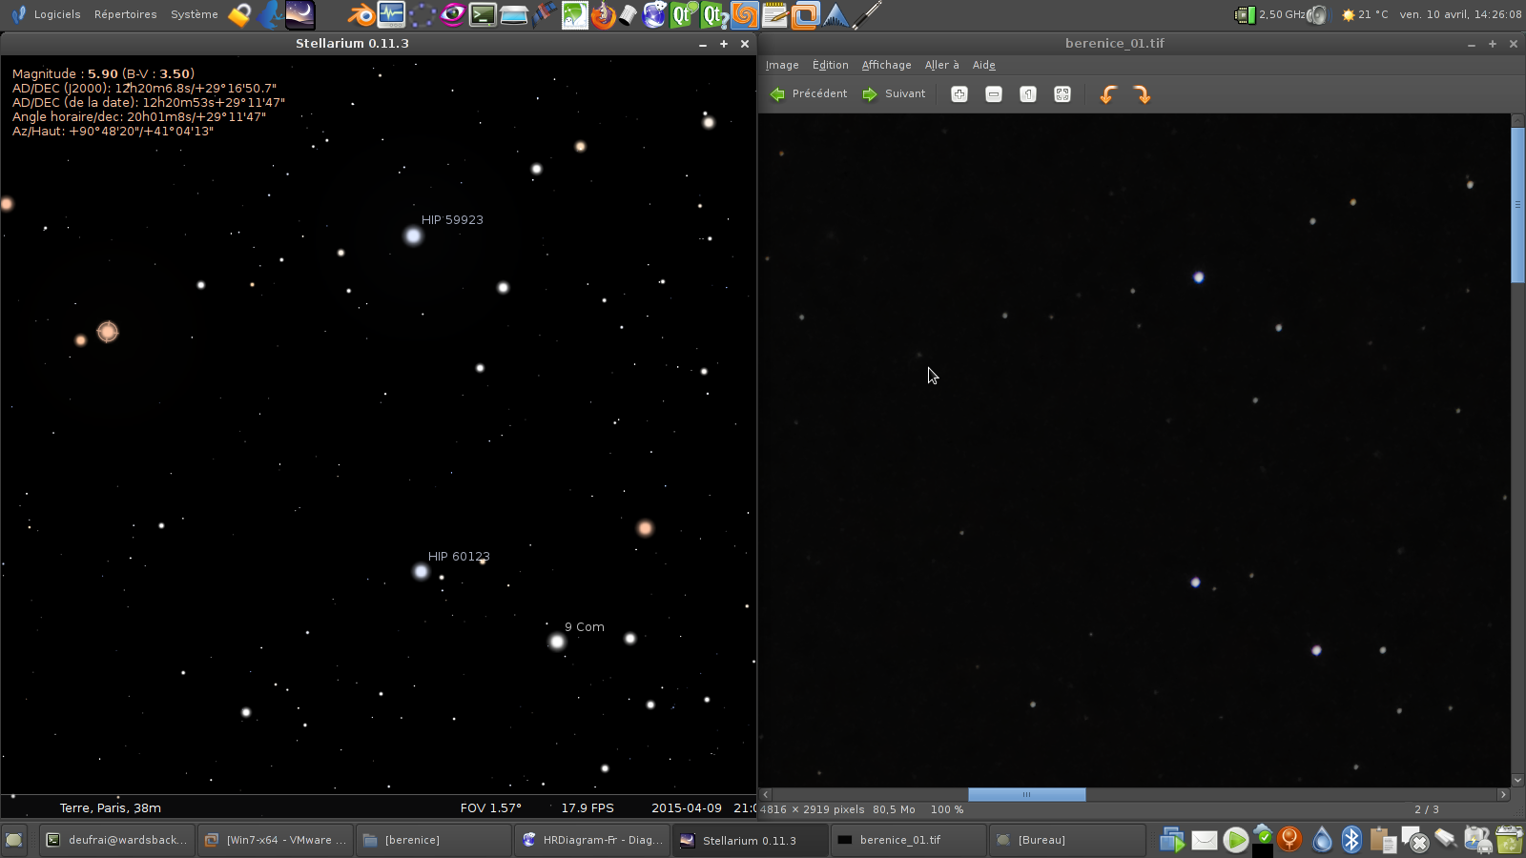This screenshot has height=858, width=1526.
Task: Switch to berenice_01.tif taskbar entry
Action: (x=910, y=840)
